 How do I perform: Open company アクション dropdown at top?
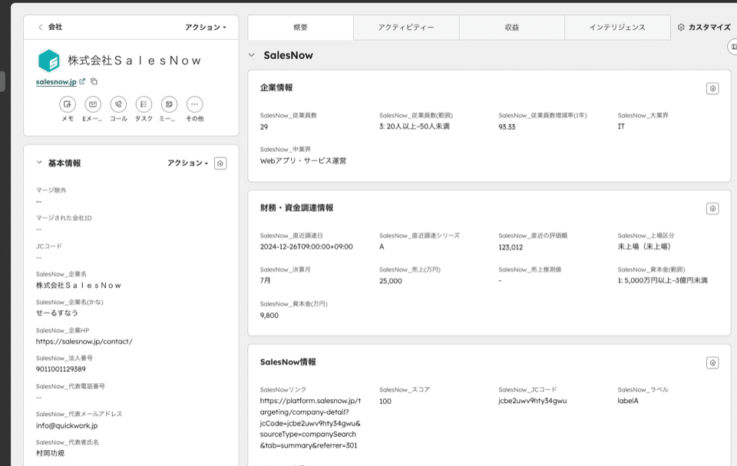pyautogui.click(x=206, y=28)
